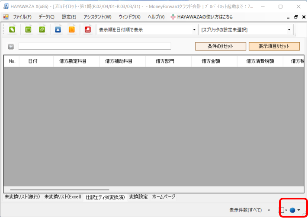Click the blue triangle toolbar icon

pyautogui.click(x=58, y=30)
